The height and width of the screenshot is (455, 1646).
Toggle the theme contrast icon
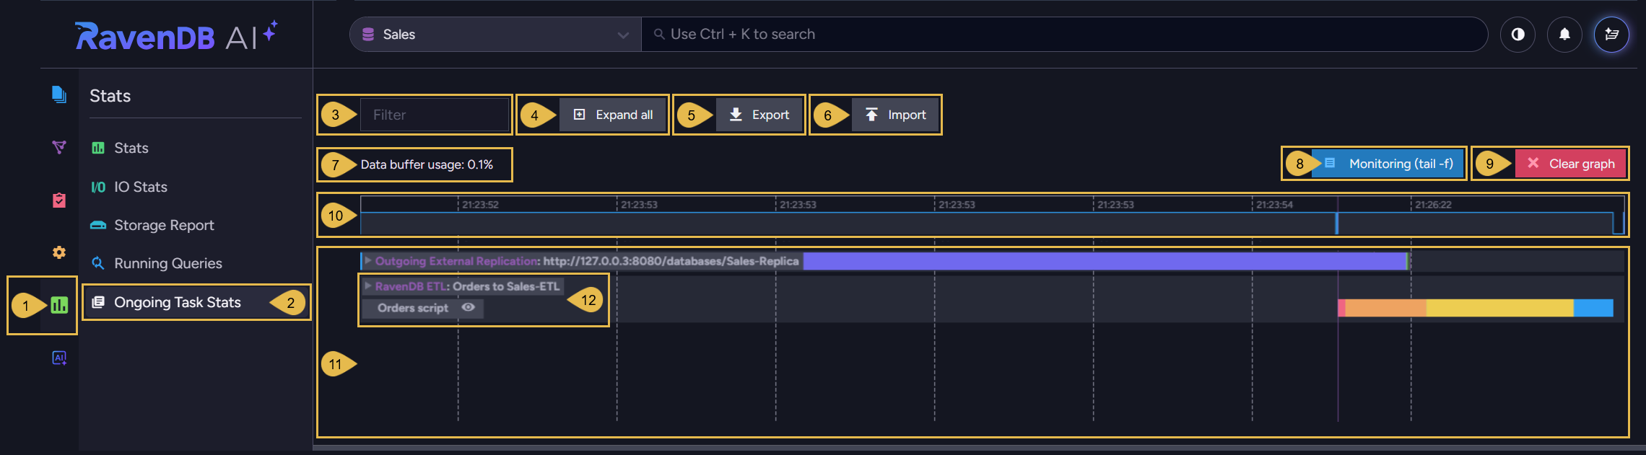click(x=1517, y=34)
